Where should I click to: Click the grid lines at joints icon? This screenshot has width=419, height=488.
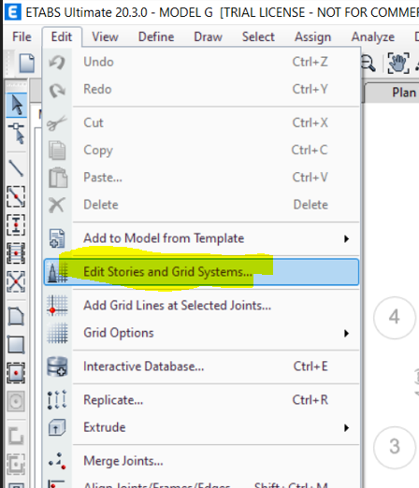click(57, 306)
